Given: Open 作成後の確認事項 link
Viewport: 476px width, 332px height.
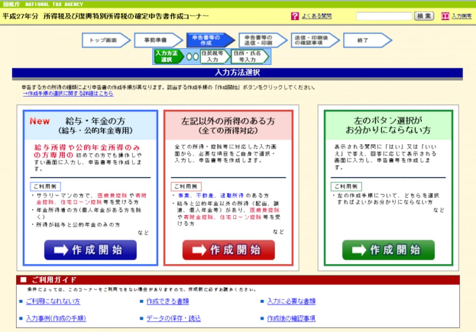Looking at the screenshot, I should click(291, 318).
